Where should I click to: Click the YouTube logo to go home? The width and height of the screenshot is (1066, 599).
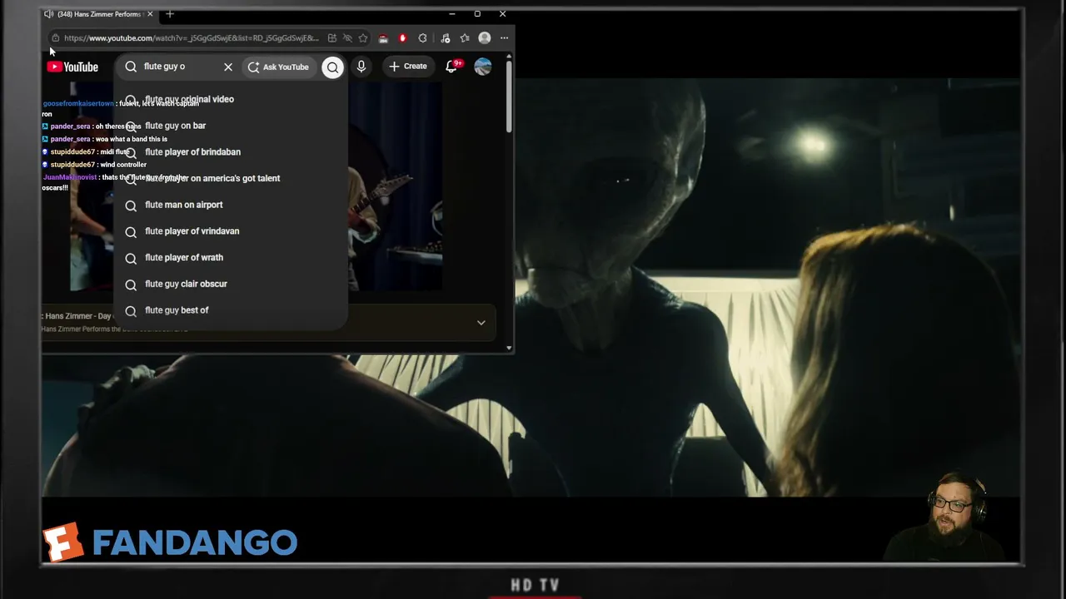click(x=72, y=67)
